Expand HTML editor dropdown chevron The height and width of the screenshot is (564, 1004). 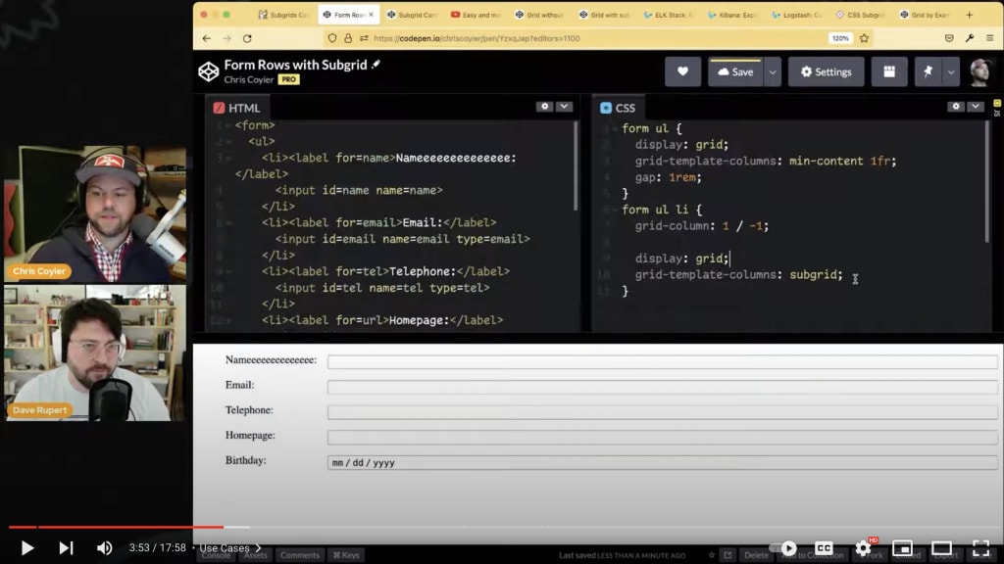[564, 106]
